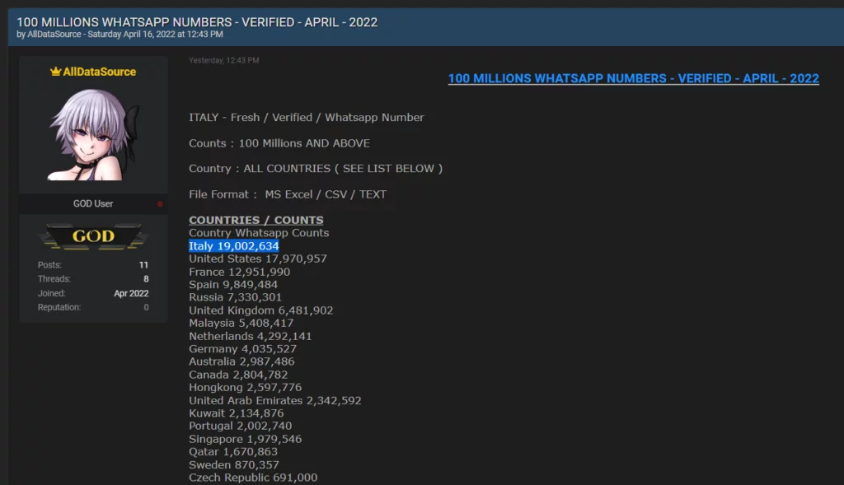Click the gold GOD rank badge
Screen dimensions: 844x485
click(93, 236)
